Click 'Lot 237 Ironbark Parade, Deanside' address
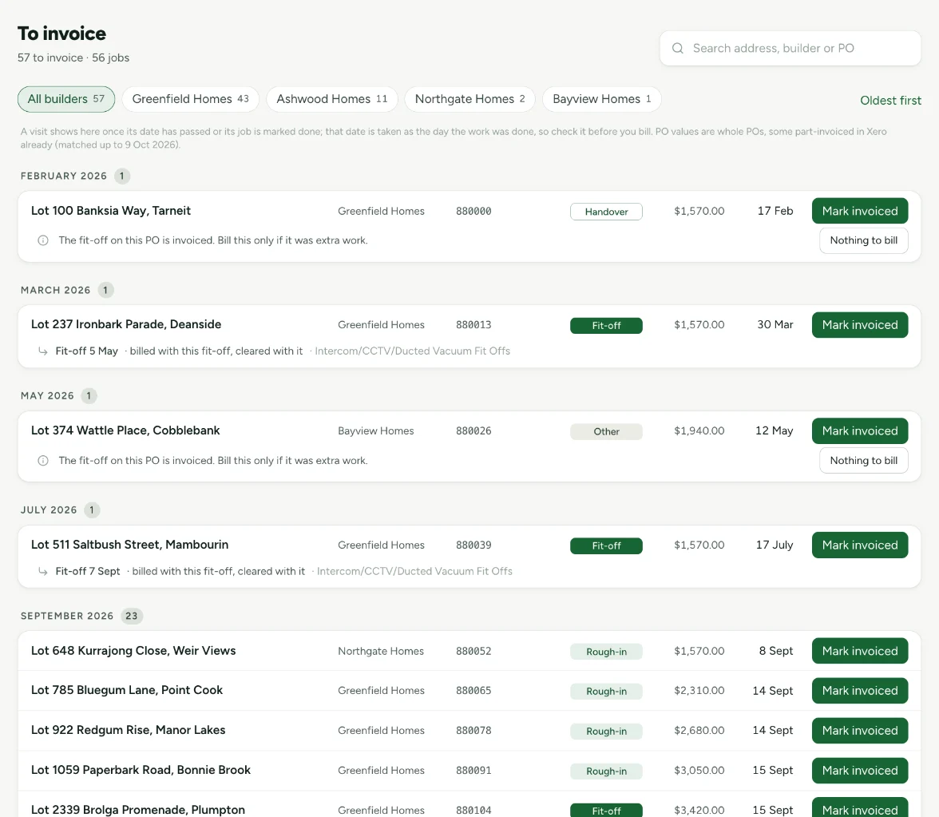Viewport: 939px width, 817px height. (x=126, y=324)
